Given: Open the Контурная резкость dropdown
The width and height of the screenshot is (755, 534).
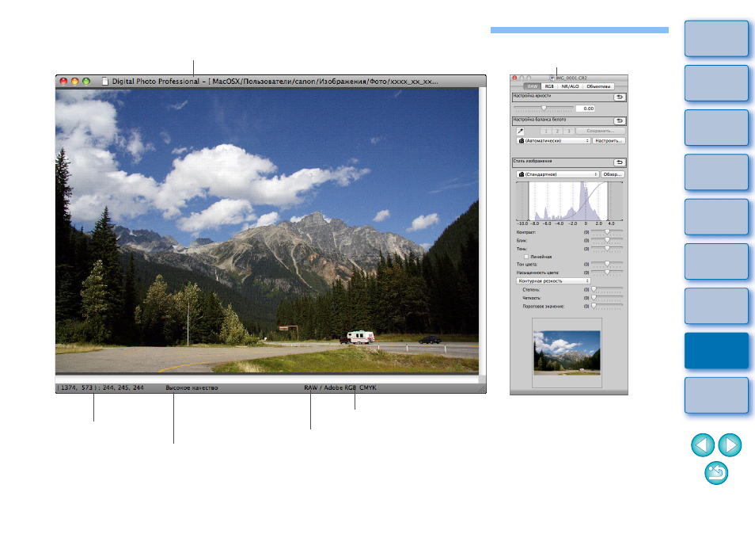Looking at the screenshot, I should (553, 281).
